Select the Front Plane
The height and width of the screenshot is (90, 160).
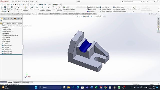pos(6,37)
